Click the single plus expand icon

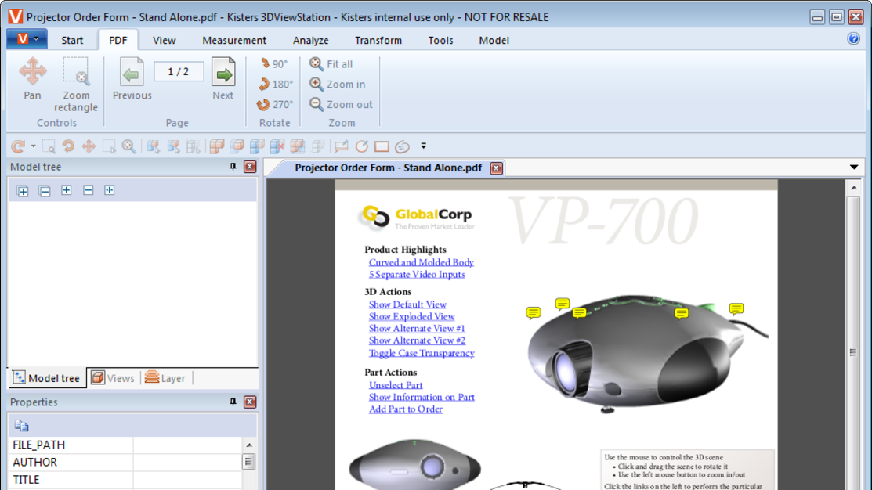tap(66, 190)
